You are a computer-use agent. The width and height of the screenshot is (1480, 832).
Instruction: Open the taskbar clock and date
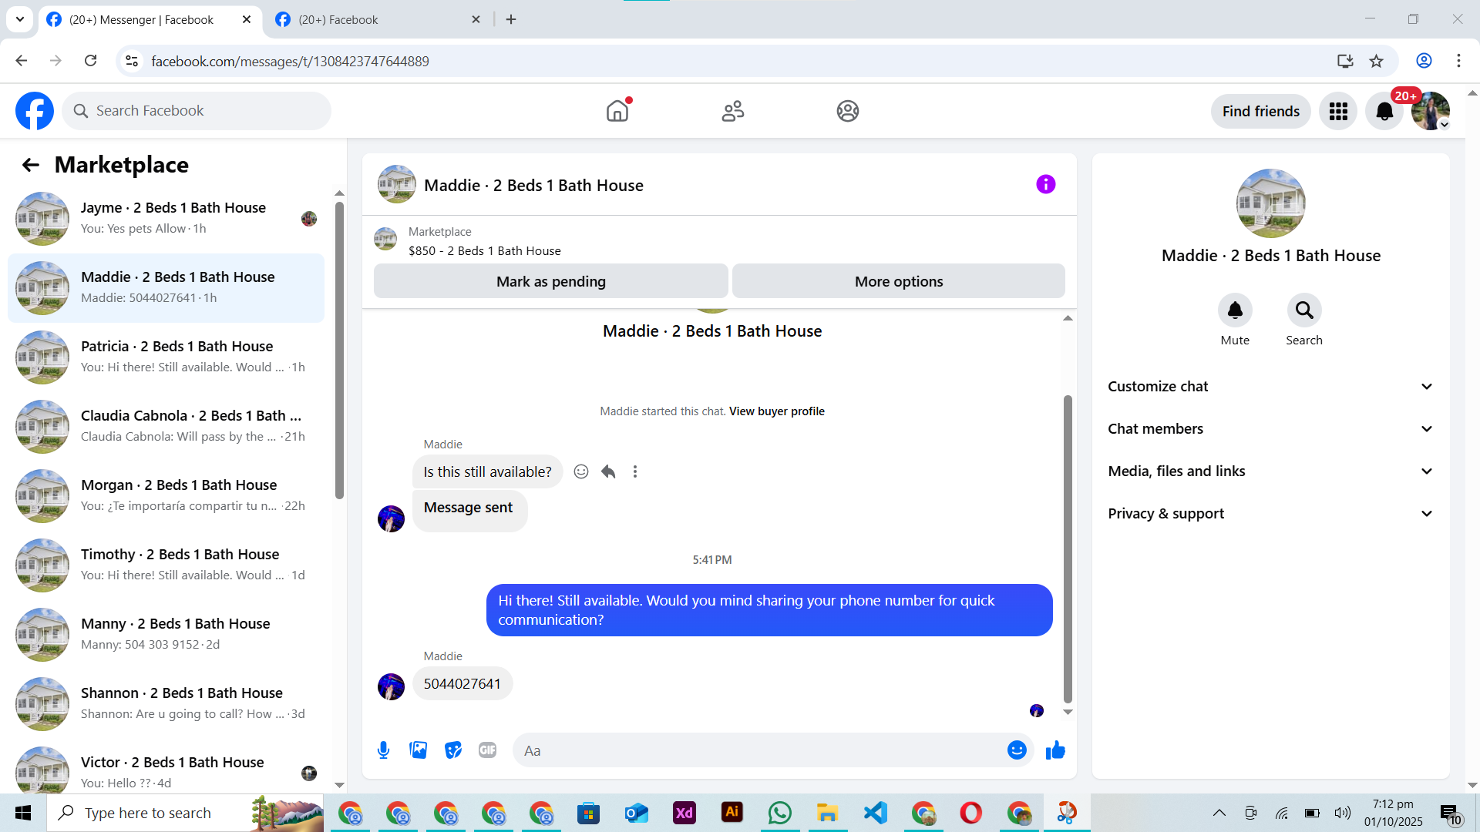1393,813
